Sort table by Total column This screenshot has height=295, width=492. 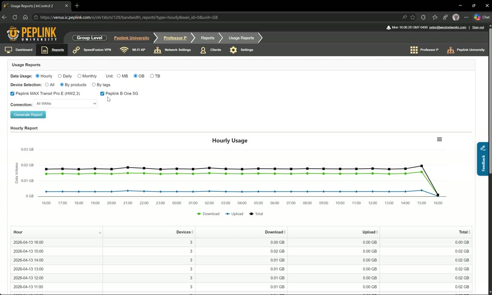tap(426, 232)
